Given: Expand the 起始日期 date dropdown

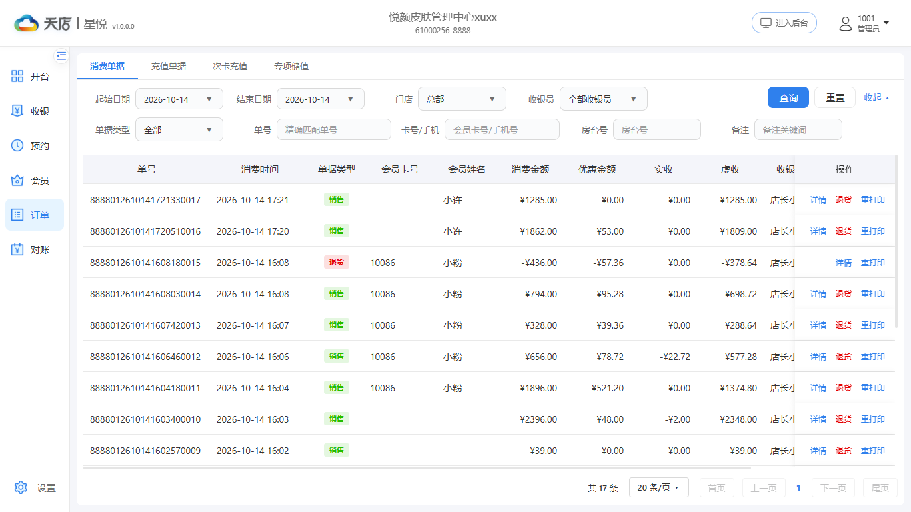Looking at the screenshot, I should (179, 99).
